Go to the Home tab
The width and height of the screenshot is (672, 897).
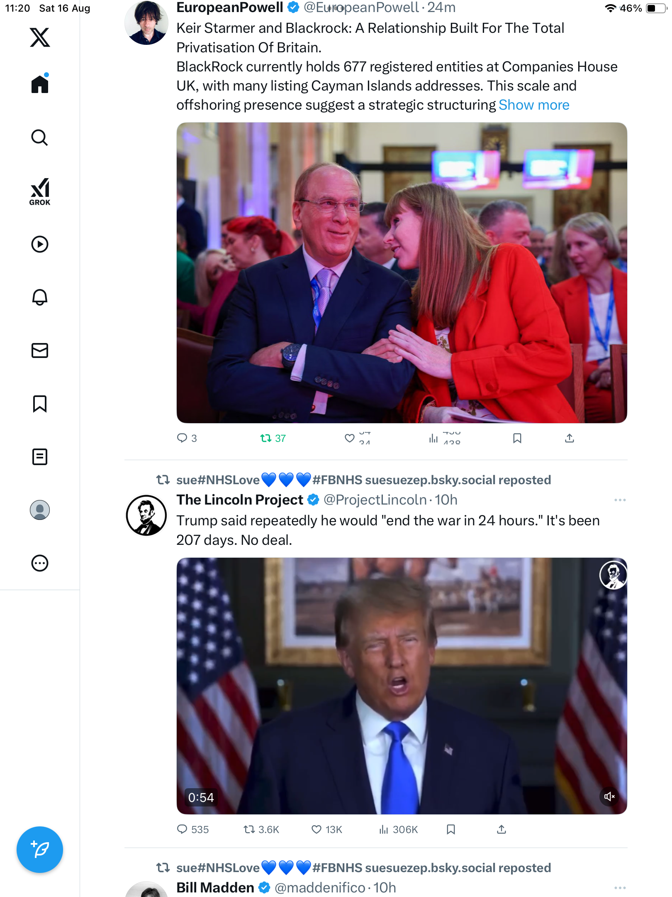pos(40,84)
